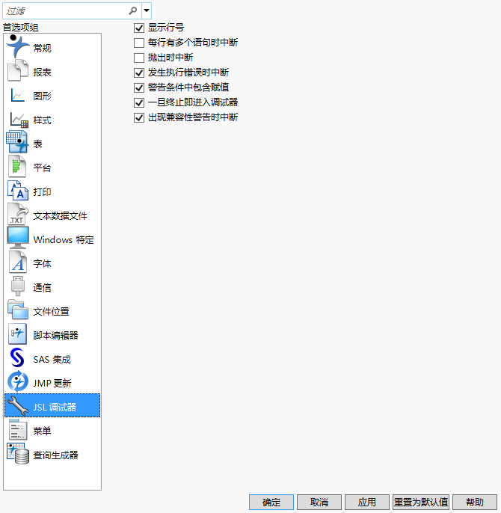The image size is (501, 513).
Task: Select the 打印 label
Action: point(42,191)
